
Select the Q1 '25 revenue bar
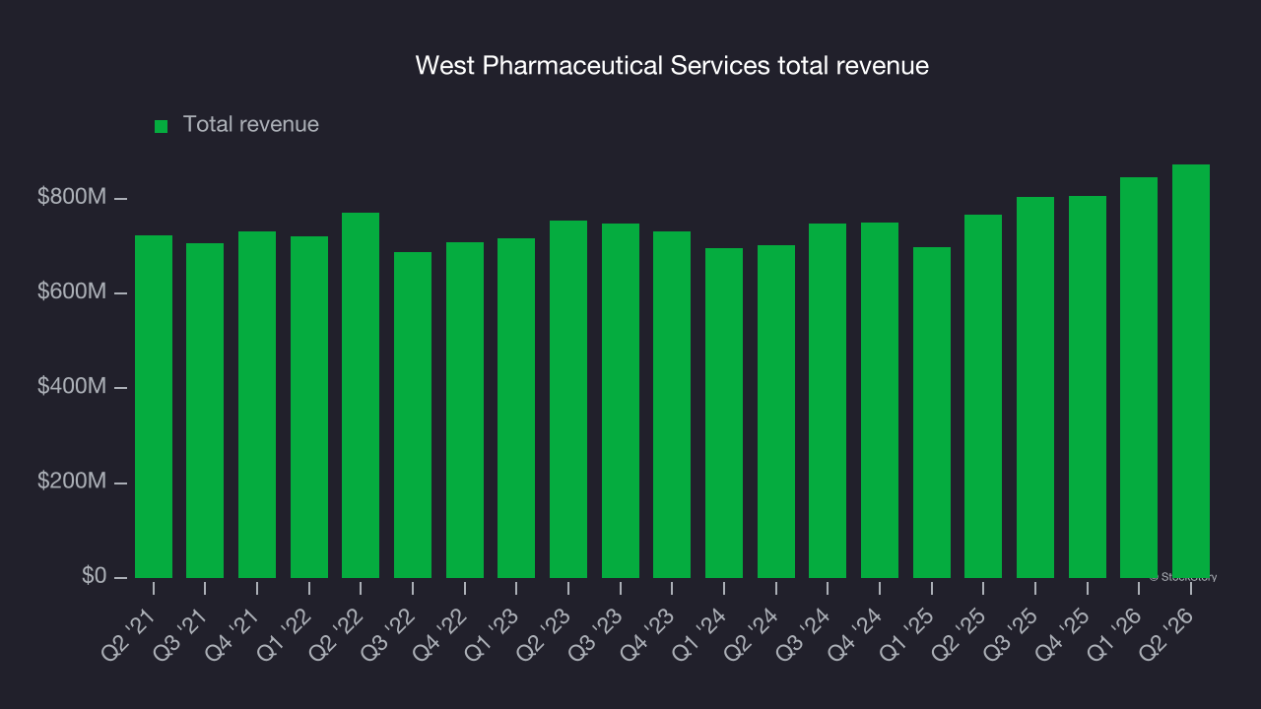[932, 413]
